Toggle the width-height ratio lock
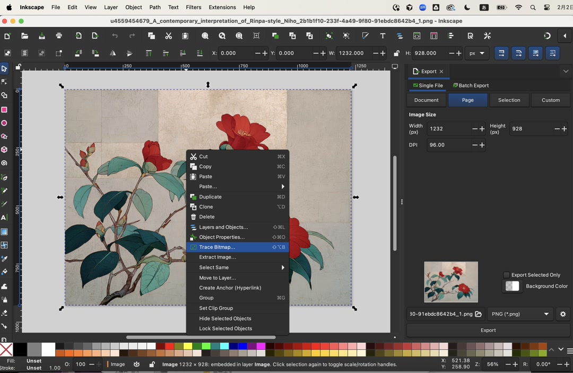 click(396, 54)
